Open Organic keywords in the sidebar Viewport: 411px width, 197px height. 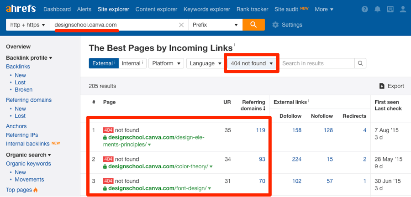tap(29, 164)
